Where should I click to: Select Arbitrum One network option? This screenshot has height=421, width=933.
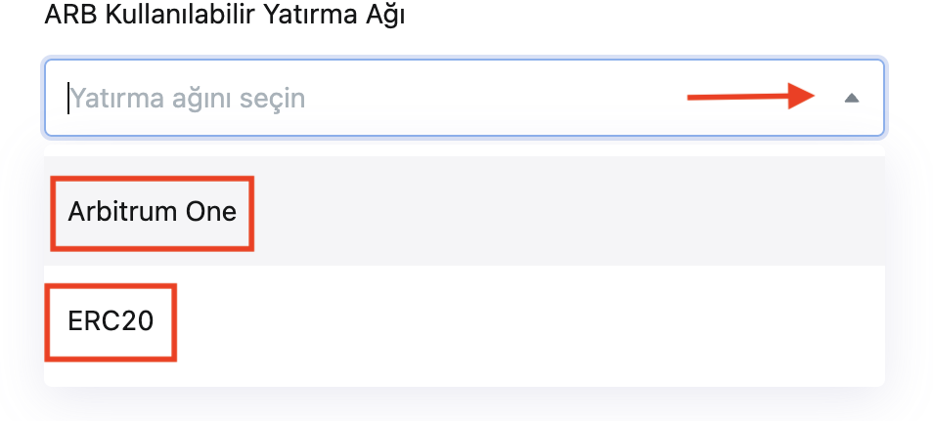[465, 211]
